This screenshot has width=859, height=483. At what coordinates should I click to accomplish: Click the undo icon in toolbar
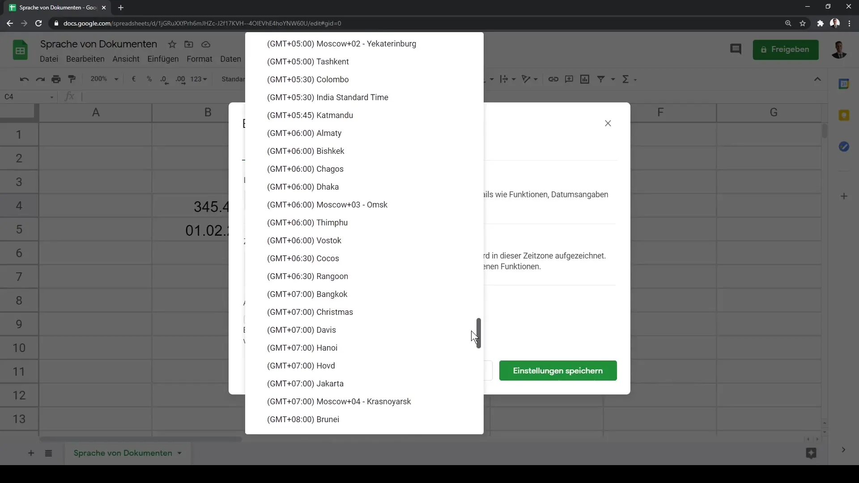coord(24,79)
